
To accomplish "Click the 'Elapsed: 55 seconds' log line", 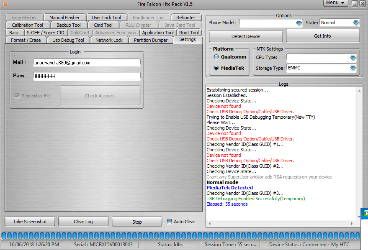I will pyautogui.click(x=227, y=204).
